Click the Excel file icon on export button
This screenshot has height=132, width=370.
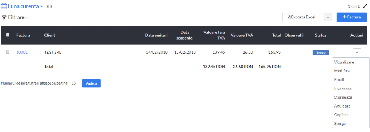(288, 17)
